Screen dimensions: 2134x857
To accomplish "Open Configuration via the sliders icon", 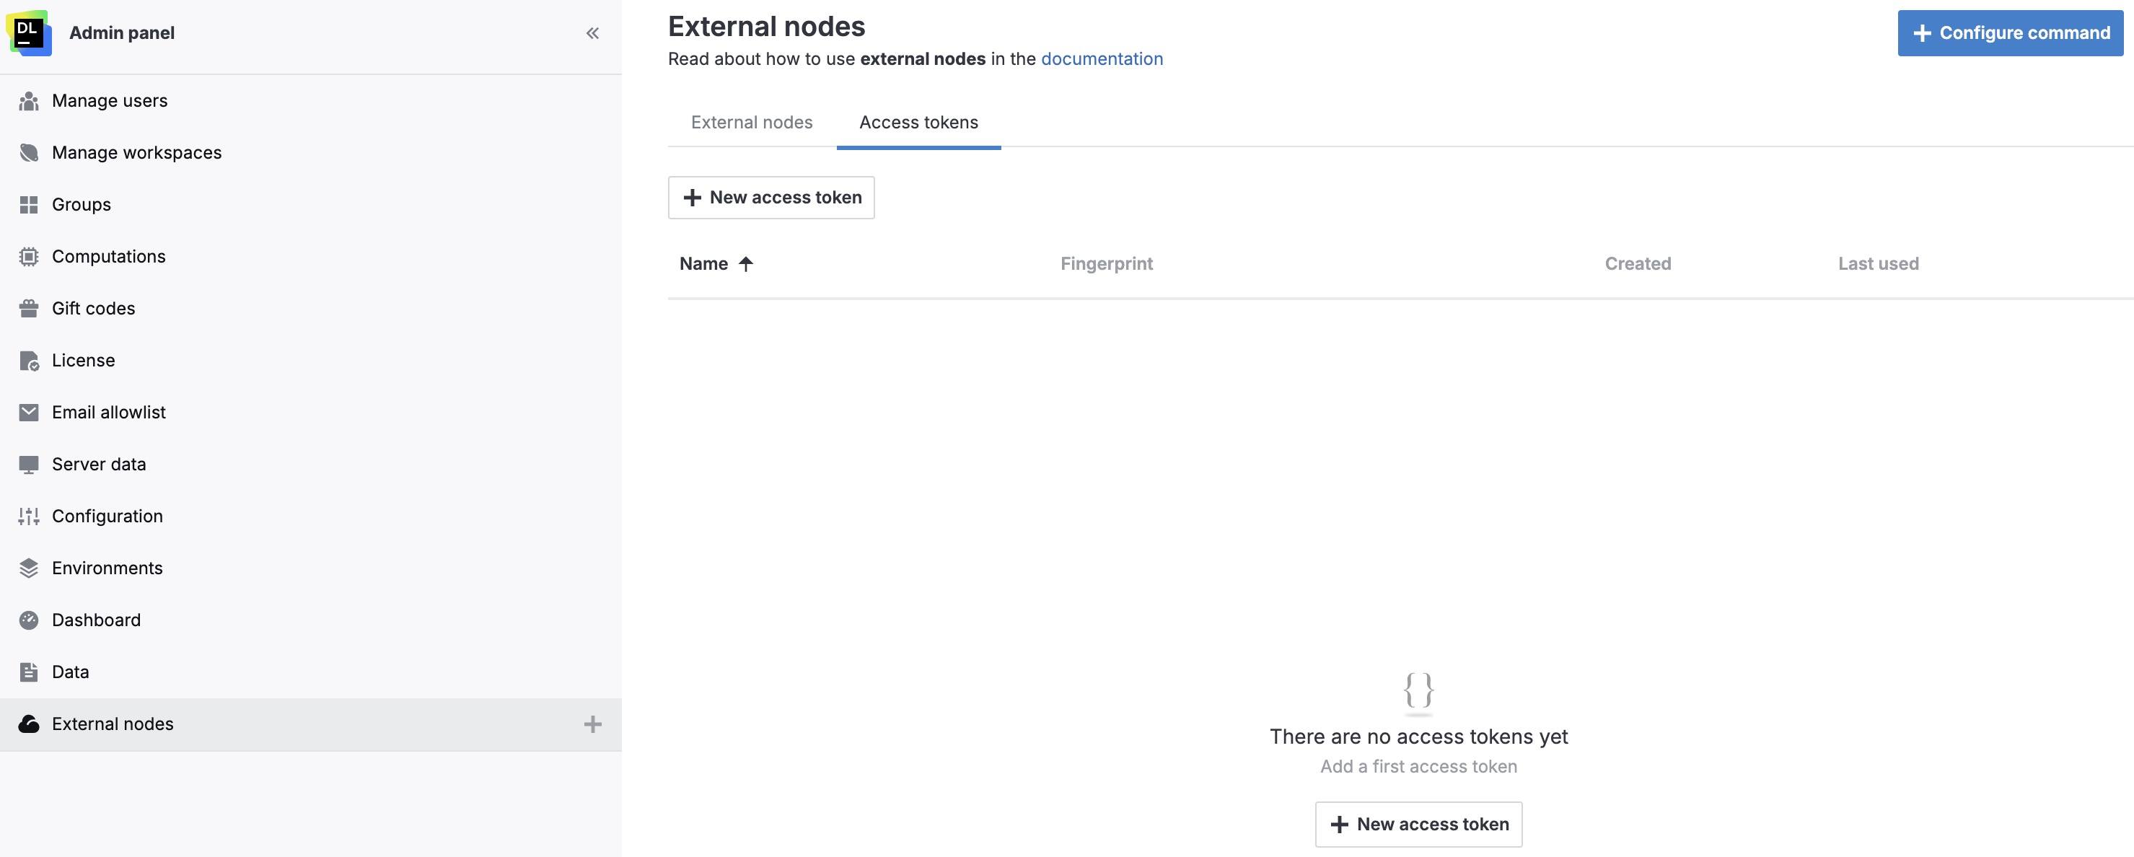I will click(28, 516).
